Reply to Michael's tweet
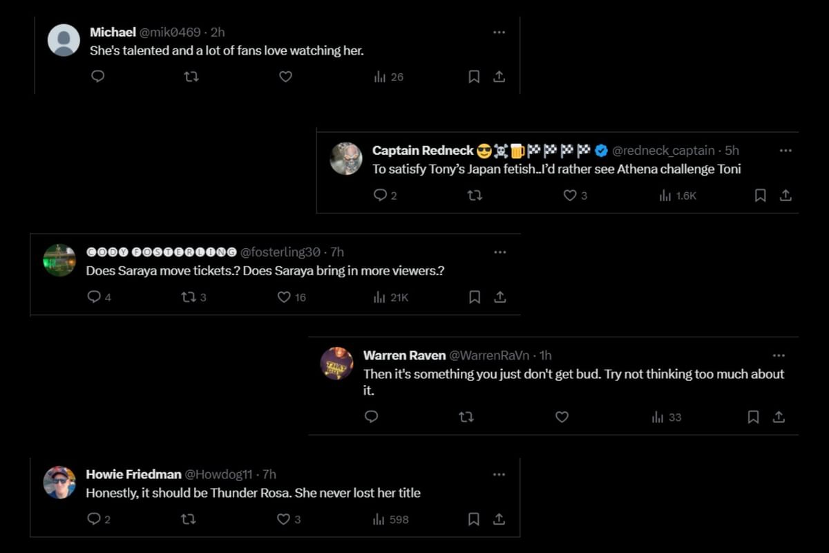 tap(98, 77)
